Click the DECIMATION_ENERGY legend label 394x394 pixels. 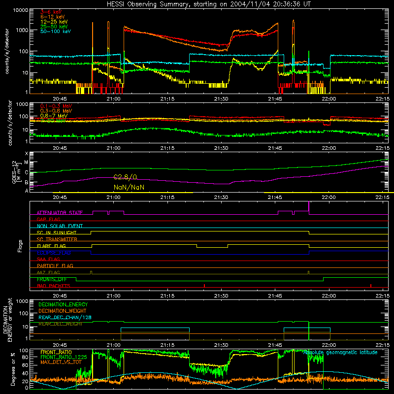point(63,304)
